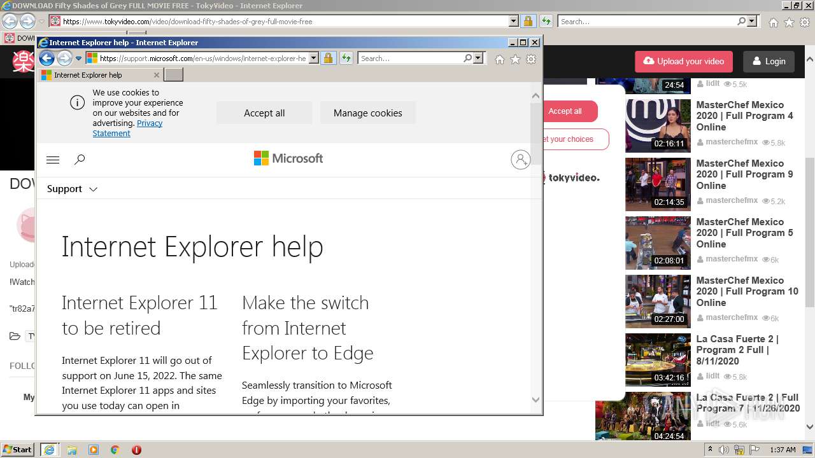Open Favorites star in help window toolbar
Image resolution: width=815 pixels, height=458 pixels.
pos(515,59)
